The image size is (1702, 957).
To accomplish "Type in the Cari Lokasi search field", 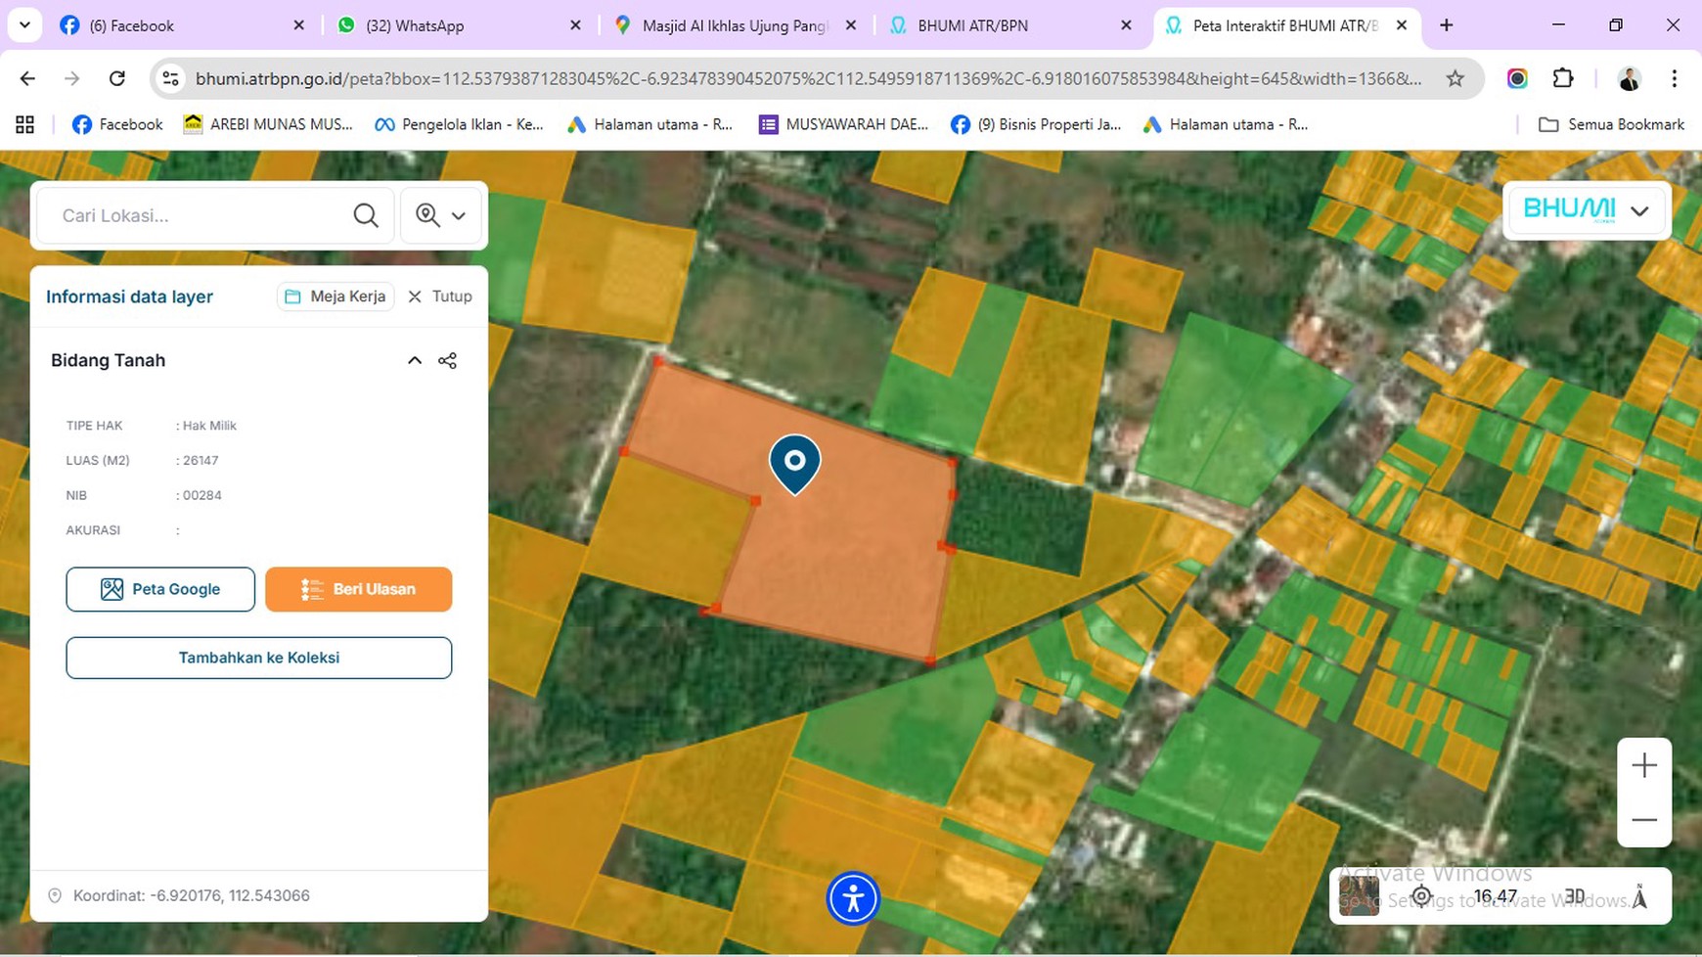I will pyautogui.click(x=196, y=215).
